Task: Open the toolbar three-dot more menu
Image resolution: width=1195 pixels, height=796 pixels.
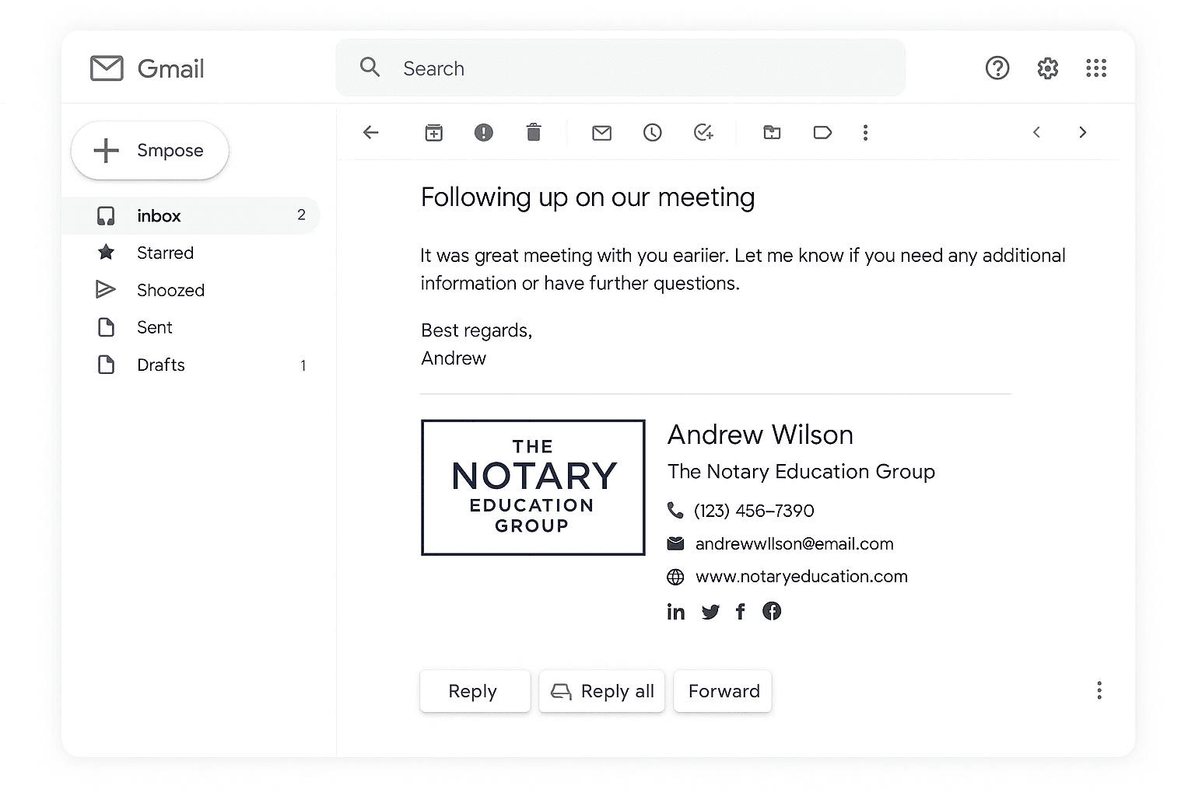Action: [865, 133]
